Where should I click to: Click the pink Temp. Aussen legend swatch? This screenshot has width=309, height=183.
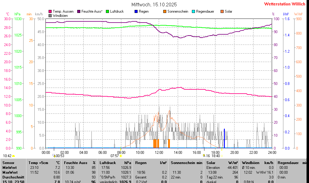50,11
